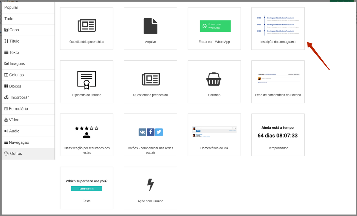This screenshot has width=357, height=216.
Task: Select the star rating Classificação block
Action: point(87,134)
